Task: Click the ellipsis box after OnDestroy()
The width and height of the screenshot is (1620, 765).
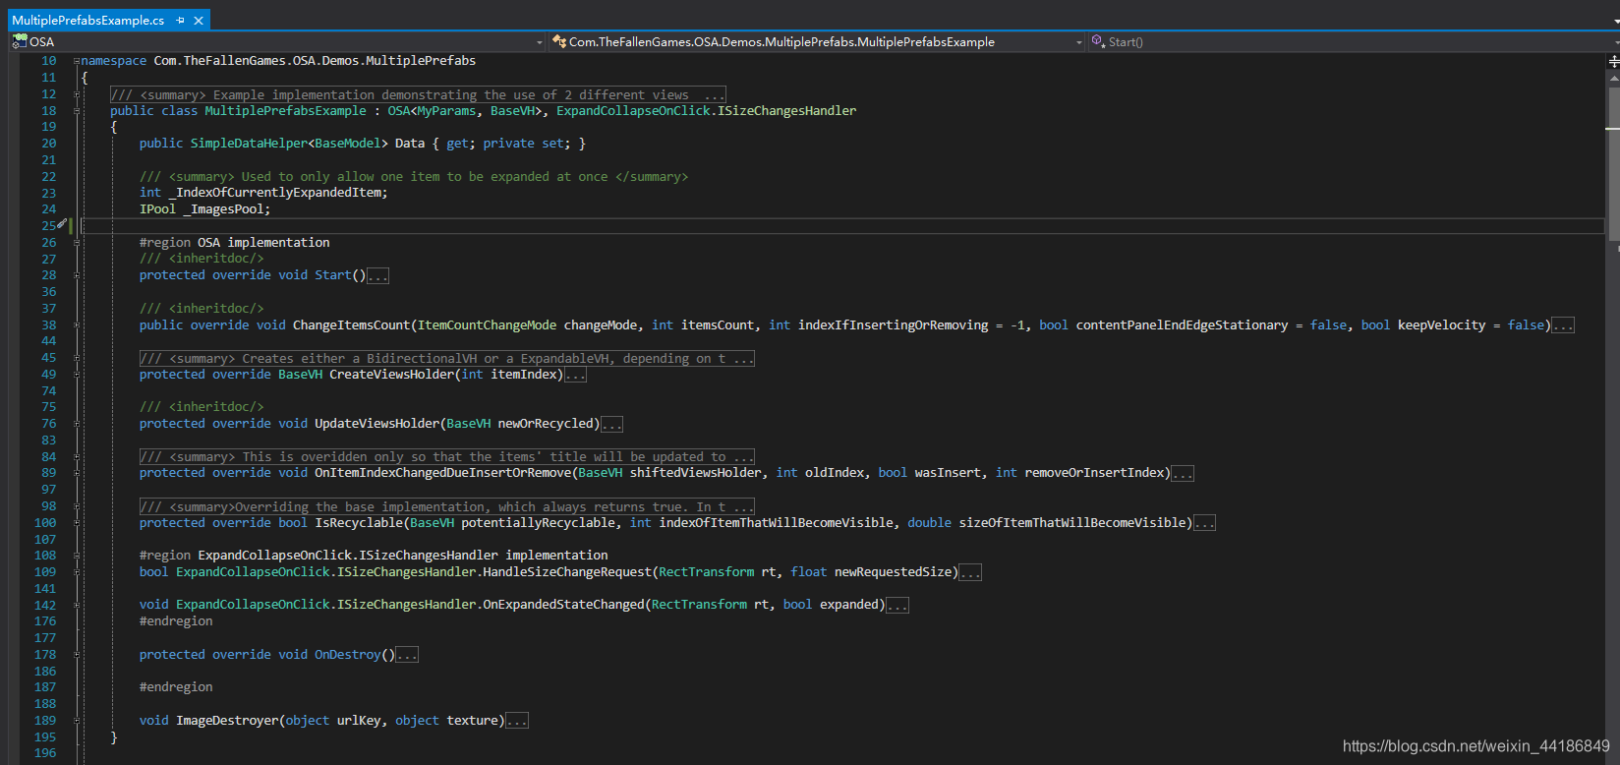Action: 407,655
